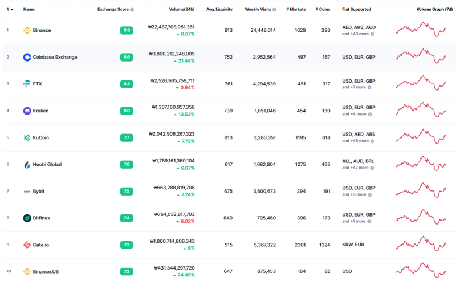Click Binance's 9.9 exchange score badge

[127, 30]
